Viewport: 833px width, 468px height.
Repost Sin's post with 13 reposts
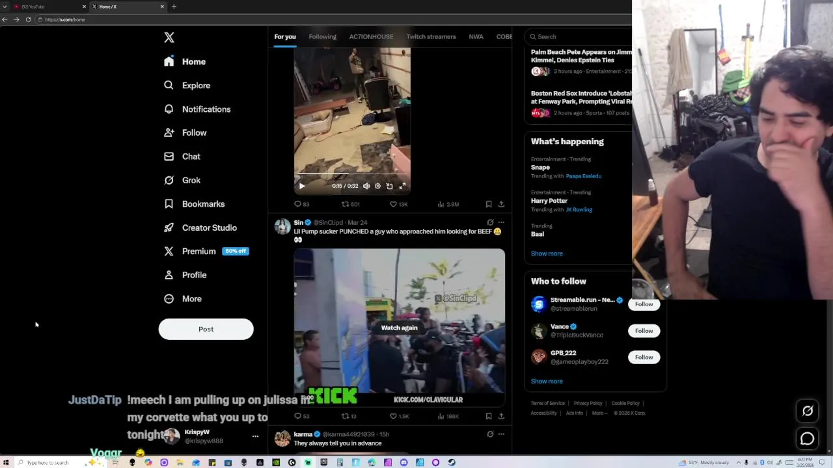click(x=349, y=416)
